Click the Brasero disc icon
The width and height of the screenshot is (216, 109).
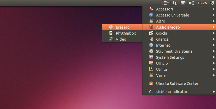coord(111,27)
